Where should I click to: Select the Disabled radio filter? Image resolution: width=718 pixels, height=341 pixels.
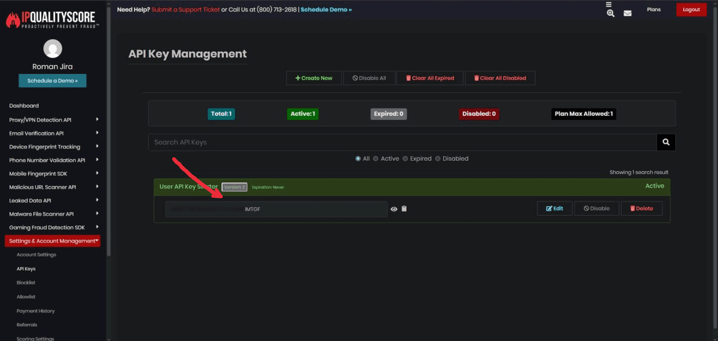pos(438,158)
